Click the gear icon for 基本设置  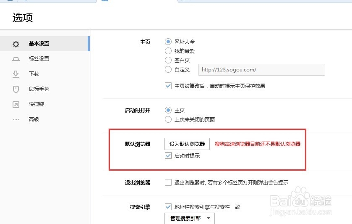16,44
